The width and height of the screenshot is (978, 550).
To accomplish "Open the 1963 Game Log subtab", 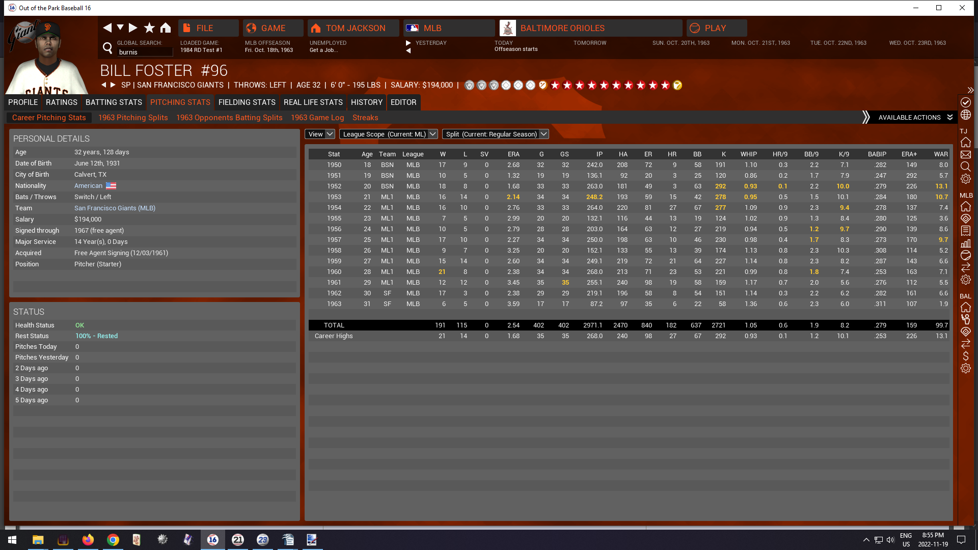I will (x=317, y=118).
